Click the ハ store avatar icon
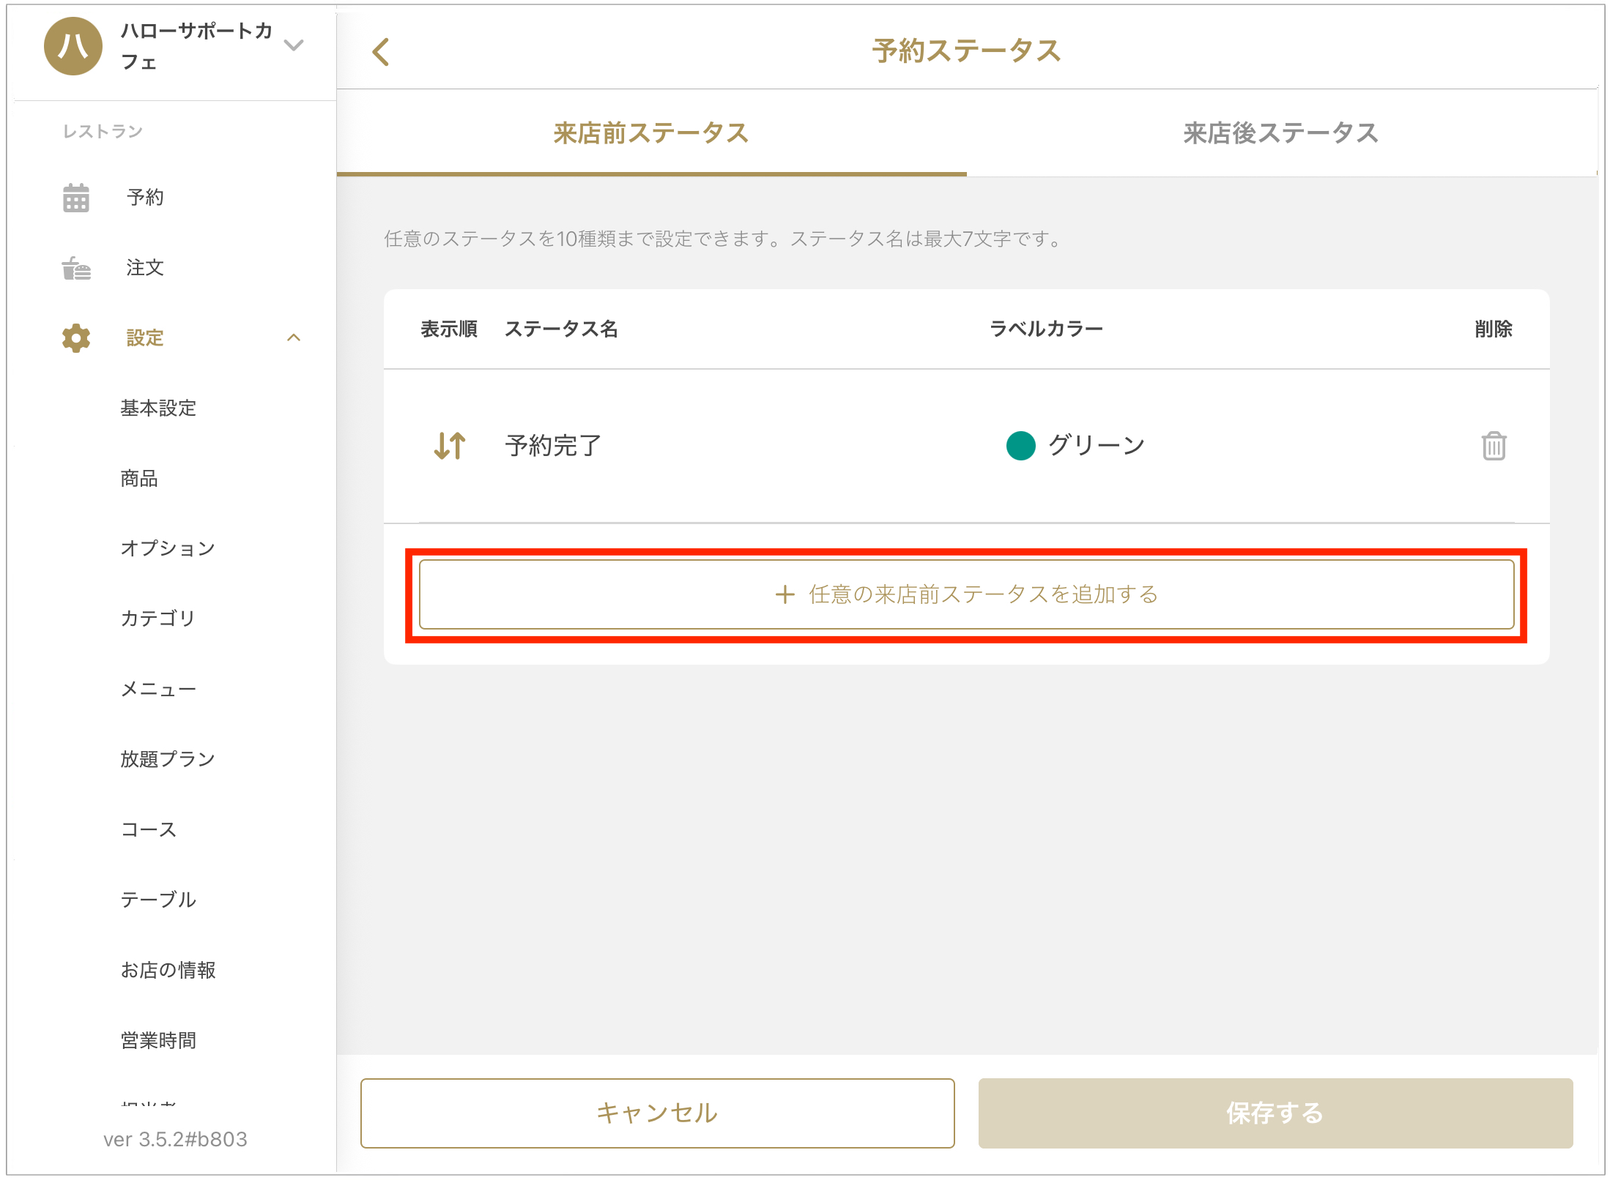 pyautogui.click(x=73, y=46)
